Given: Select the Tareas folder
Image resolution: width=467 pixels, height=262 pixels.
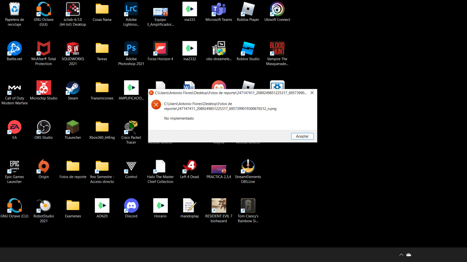Looking at the screenshot, I should pyautogui.click(x=102, y=51).
